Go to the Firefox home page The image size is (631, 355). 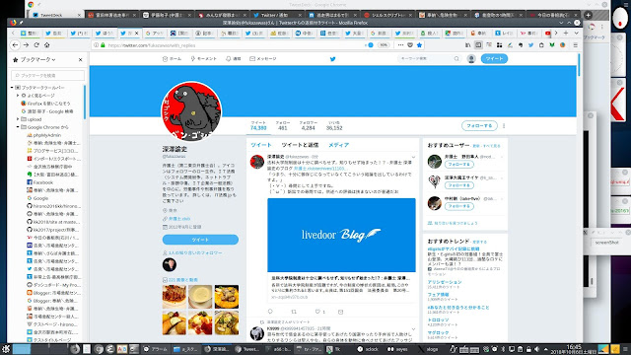[x=47, y=45]
